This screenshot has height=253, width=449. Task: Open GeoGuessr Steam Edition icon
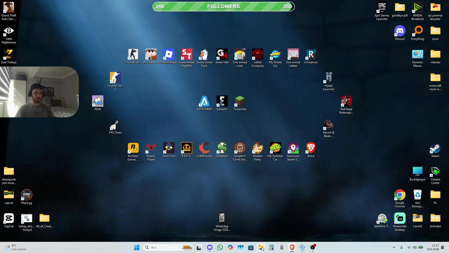point(293,152)
